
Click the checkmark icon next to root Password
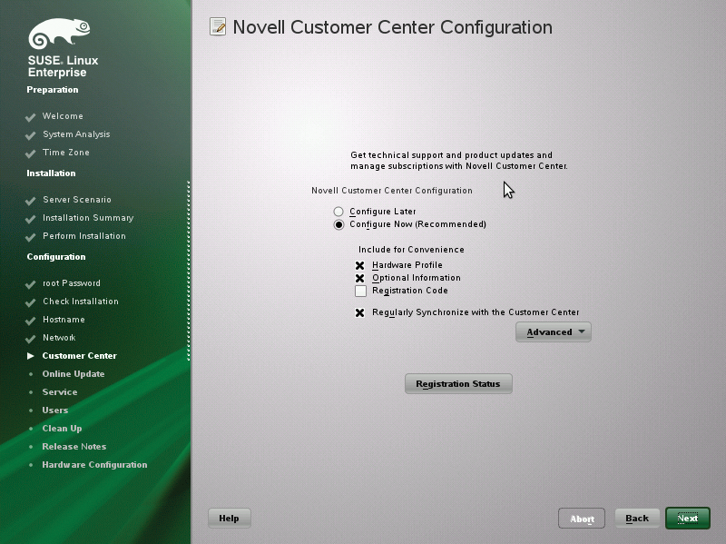(x=30, y=282)
